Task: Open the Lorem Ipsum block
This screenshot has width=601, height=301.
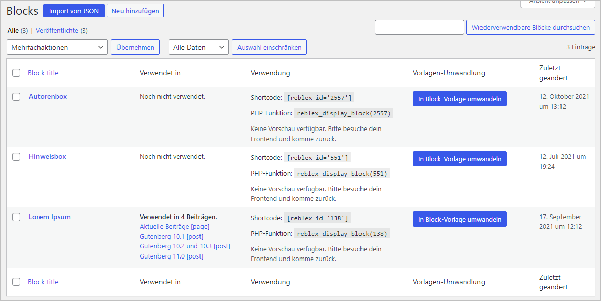Action: [50, 217]
